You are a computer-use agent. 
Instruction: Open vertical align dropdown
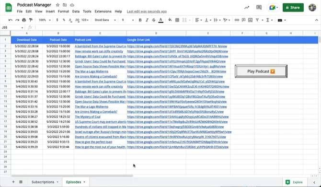coord(208,20)
